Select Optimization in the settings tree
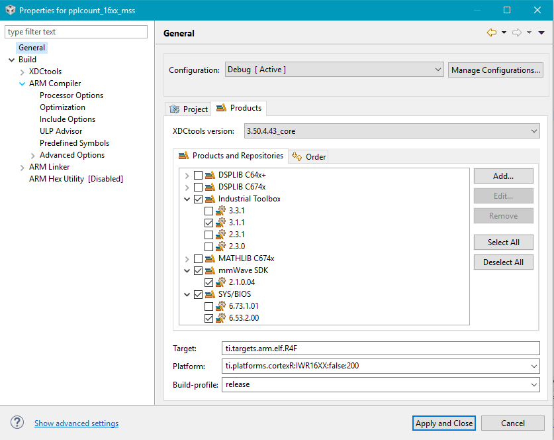 (x=62, y=107)
